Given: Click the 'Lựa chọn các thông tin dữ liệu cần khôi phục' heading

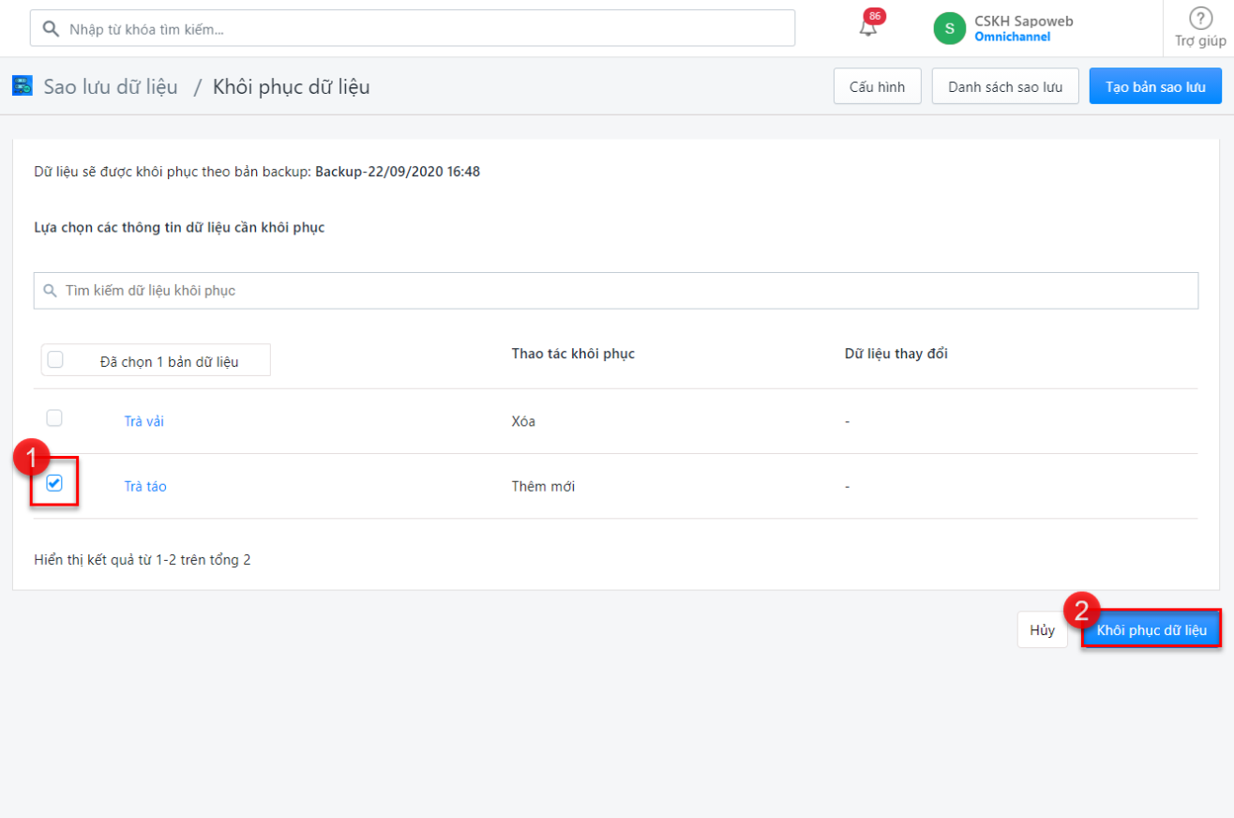Looking at the screenshot, I should point(179,227).
